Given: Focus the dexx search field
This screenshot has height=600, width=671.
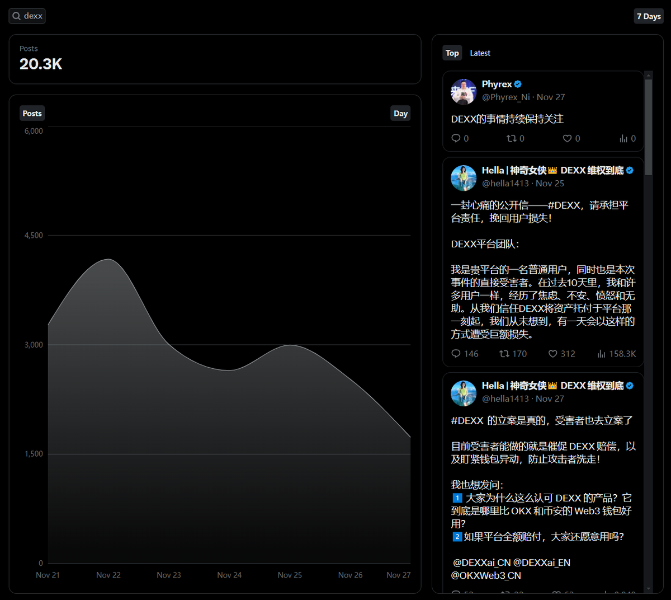Looking at the screenshot, I should (x=27, y=16).
